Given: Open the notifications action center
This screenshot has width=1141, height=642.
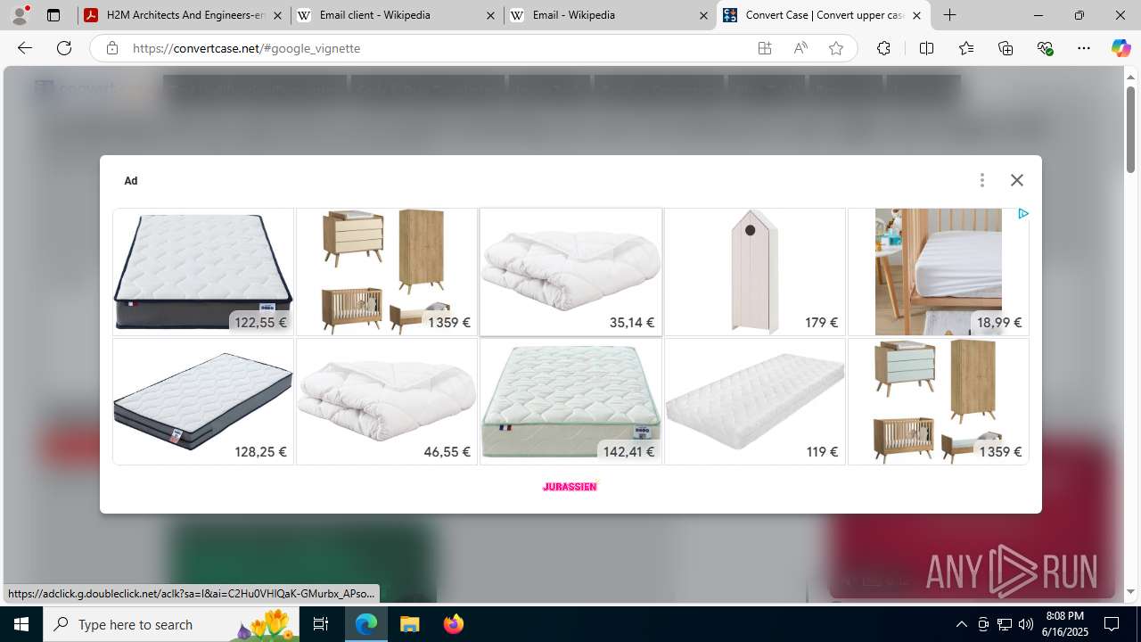Looking at the screenshot, I should pyautogui.click(x=1112, y=624).
